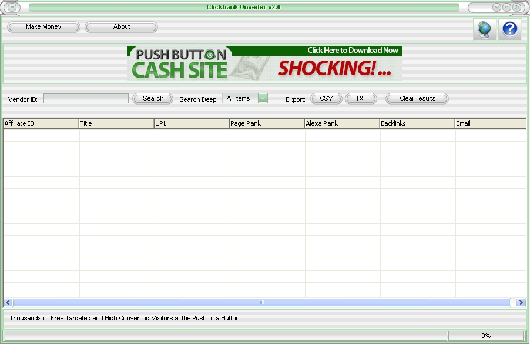Click the right arrow of the horizontal scrollbar
The image size is (530, 345).
tap(521, 302)
